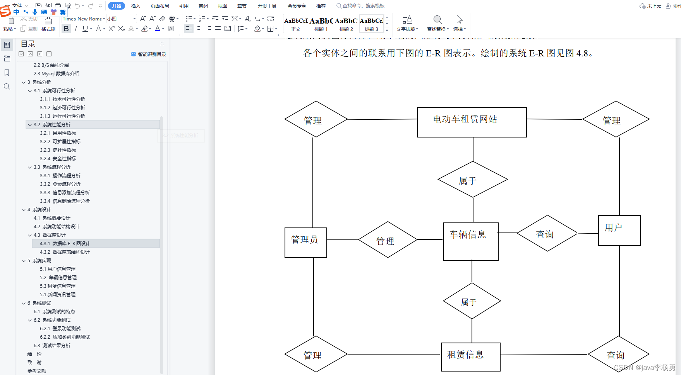Undo the last action
Viewport: 681px width, 375px height.
(x=77, y=6)
